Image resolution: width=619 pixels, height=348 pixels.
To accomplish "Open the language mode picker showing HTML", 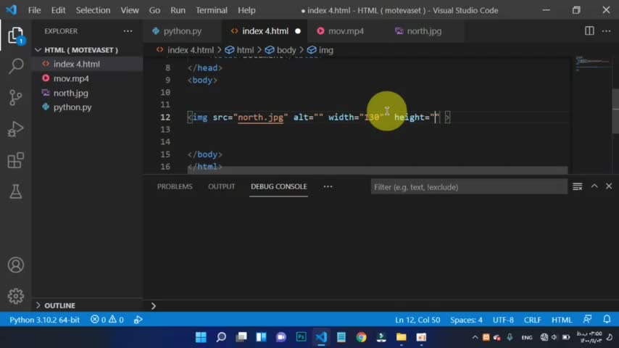I will tap(562, 320).
